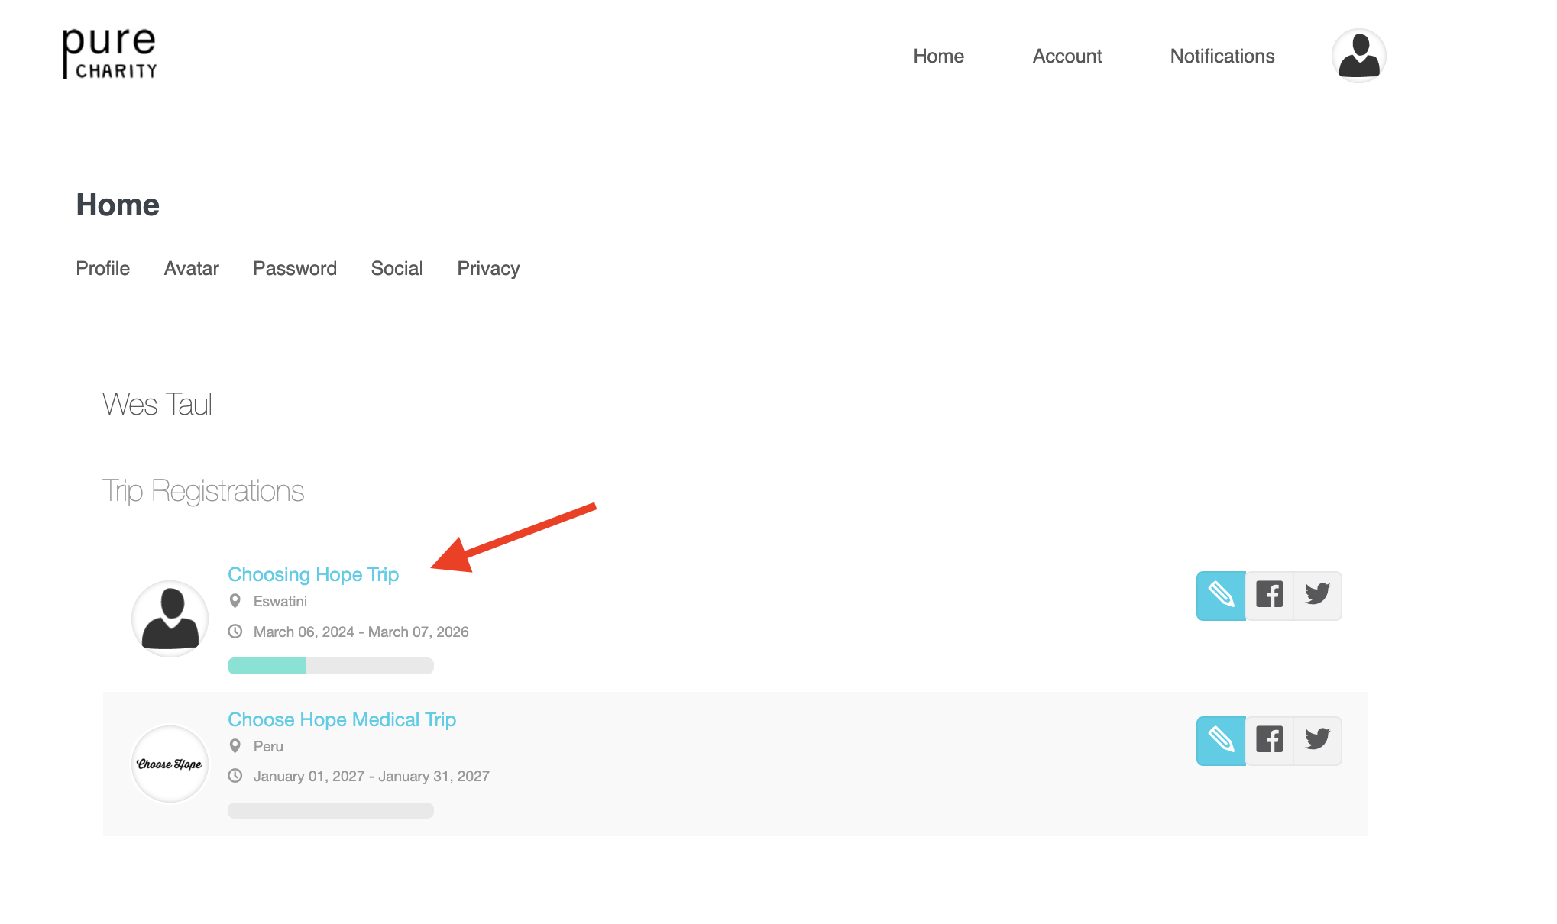Click the Choose Hope Medical Trip progress bar
Image resolution: width=1557 pixels, height=924 pixels.
point(331,810)
